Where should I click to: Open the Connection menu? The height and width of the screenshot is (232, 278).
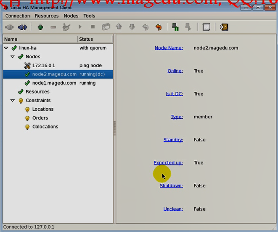pyautogui.click(x=18, y=16)
